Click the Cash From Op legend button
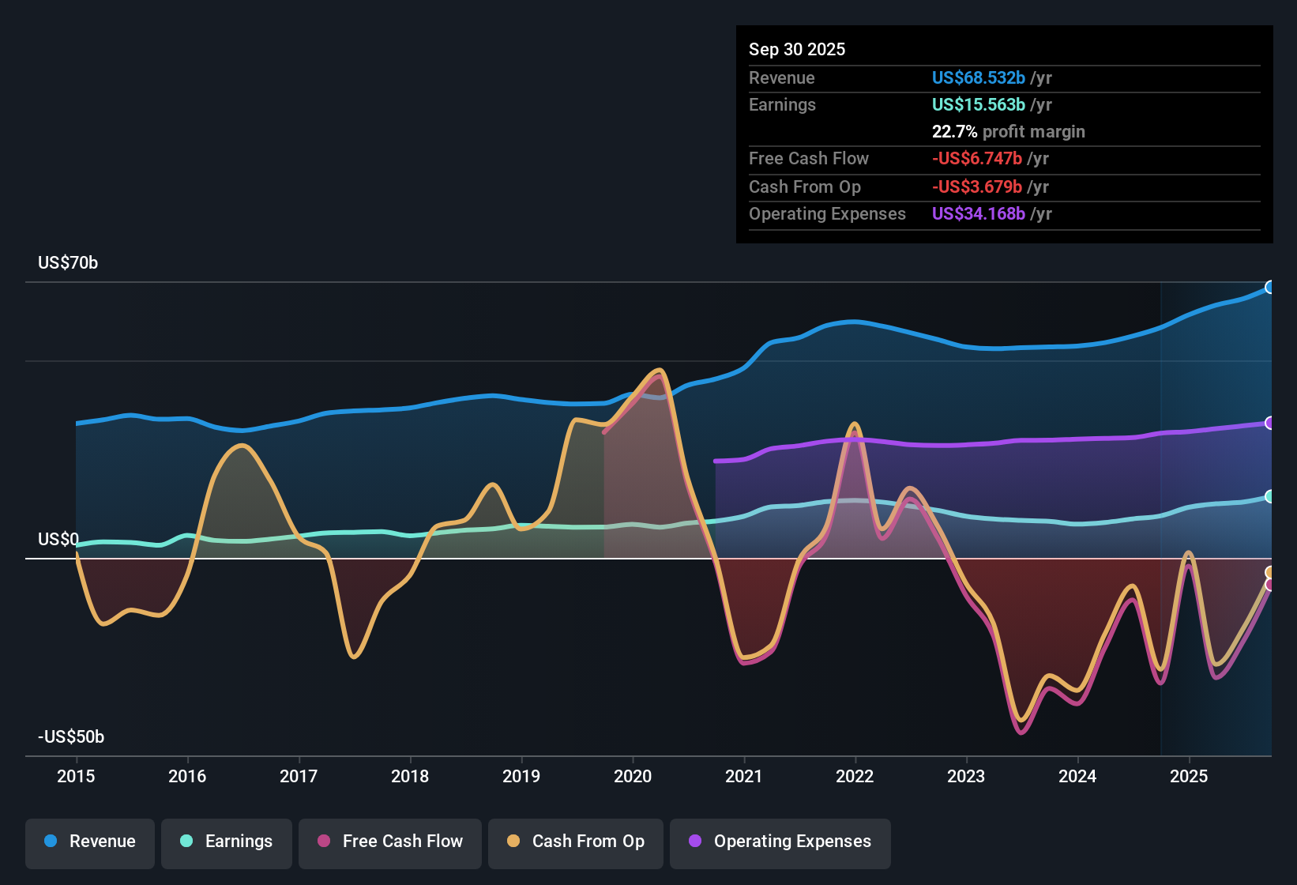This screenshot has width=1297, height=885. (575, 842)
